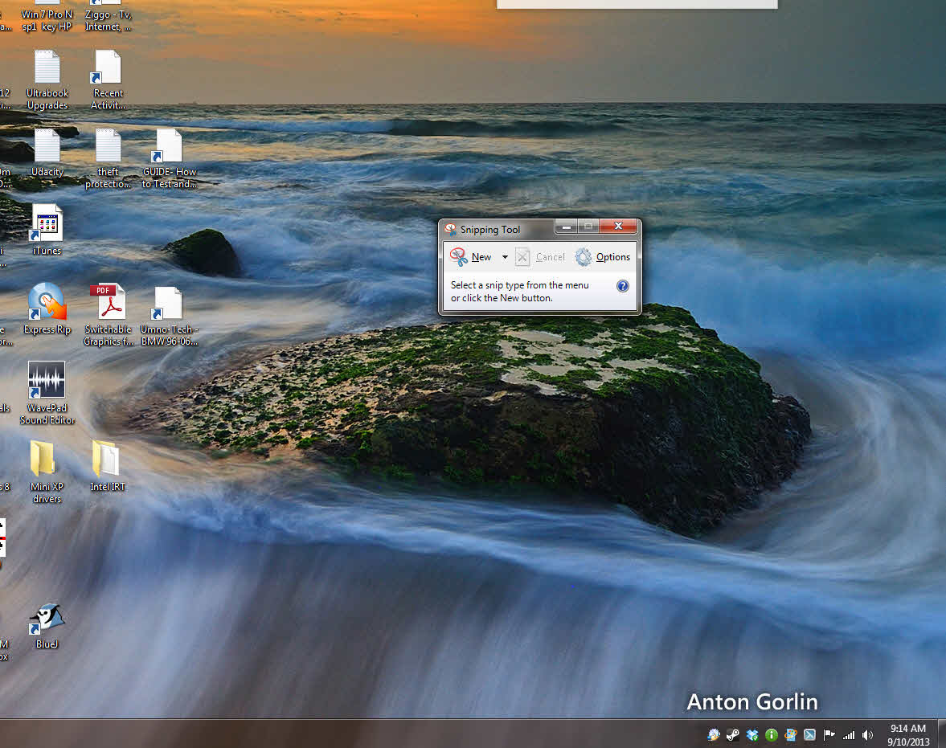Click the Cancel button in Snipping Tool
The width and height of the screenshot is (946, 748).
541,256
